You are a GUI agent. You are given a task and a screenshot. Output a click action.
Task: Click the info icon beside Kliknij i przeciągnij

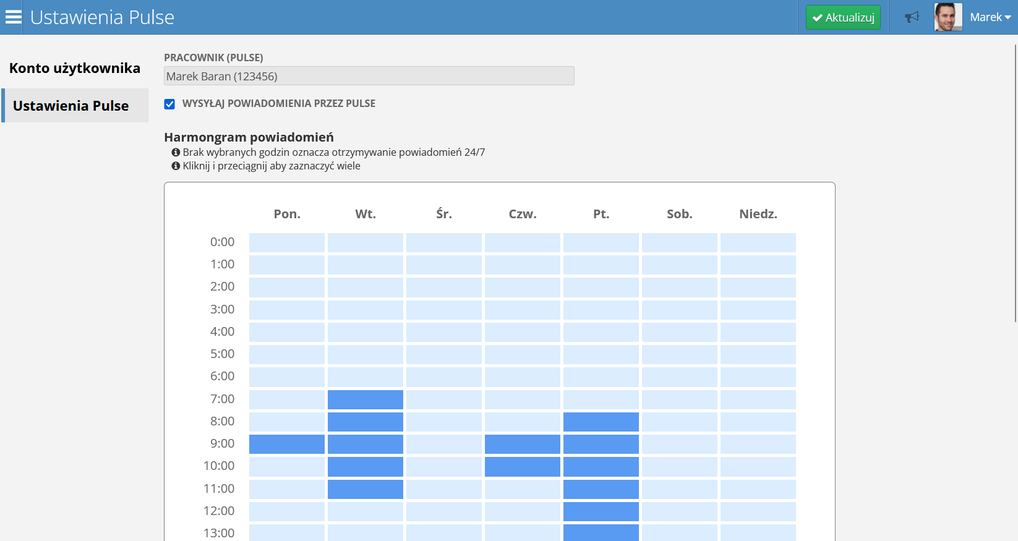176,166
